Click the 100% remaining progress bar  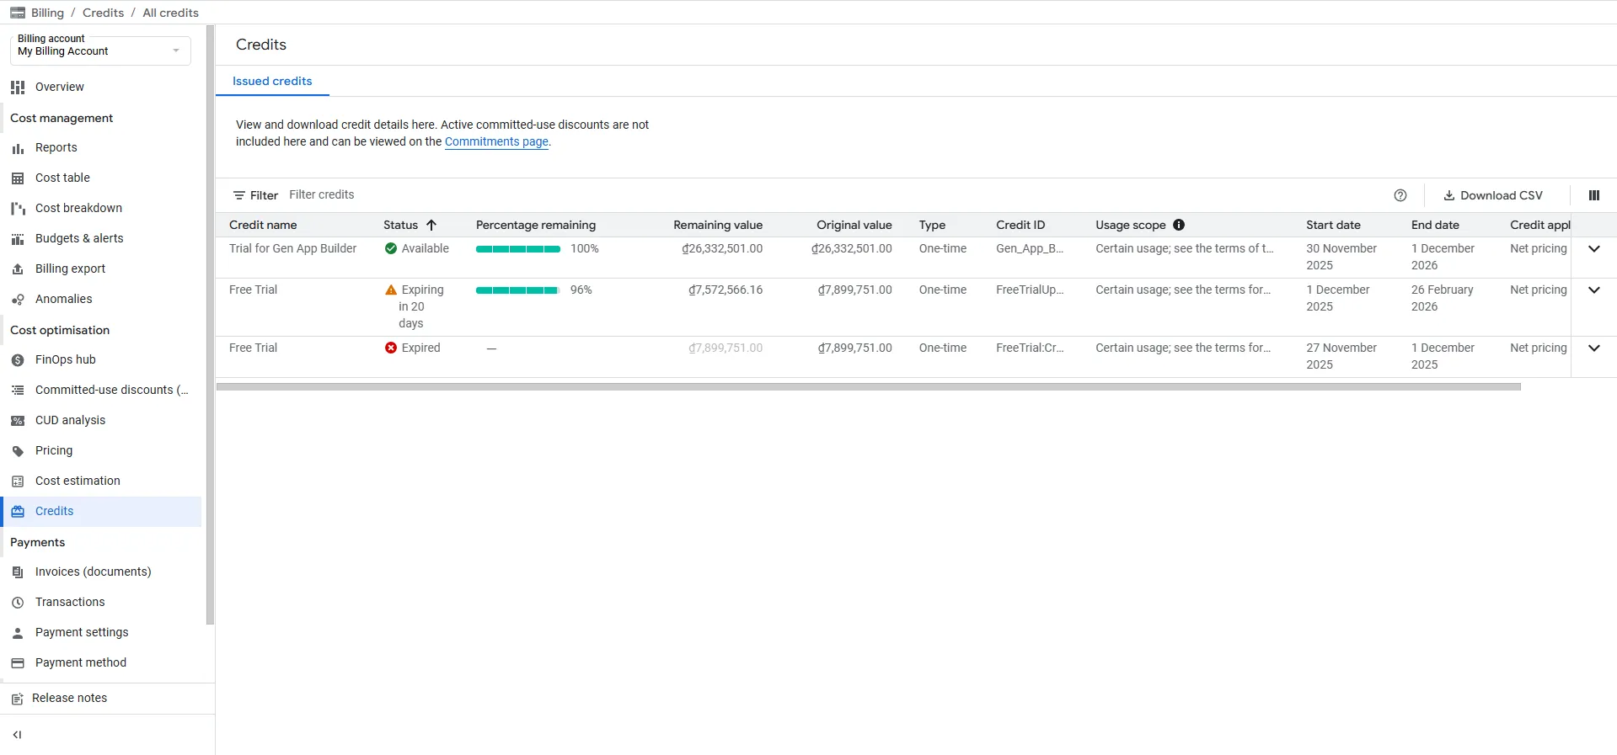tap(518, 249)
